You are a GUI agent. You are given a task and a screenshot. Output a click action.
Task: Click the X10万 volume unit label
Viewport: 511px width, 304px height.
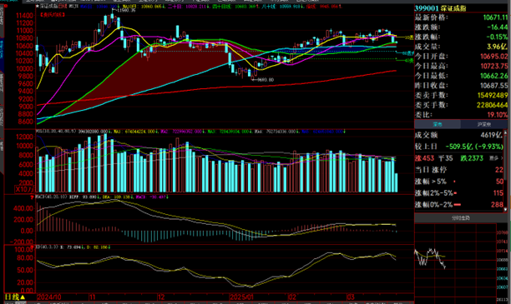(24, 189)
